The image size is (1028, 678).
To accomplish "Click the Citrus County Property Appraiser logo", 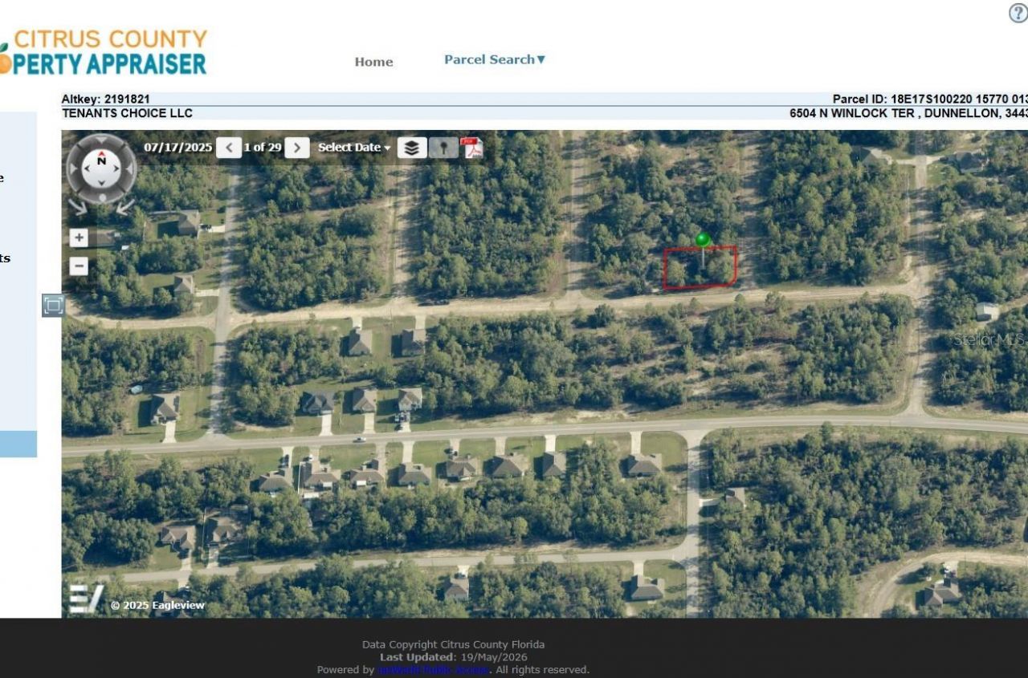I will tap(103, 52).
